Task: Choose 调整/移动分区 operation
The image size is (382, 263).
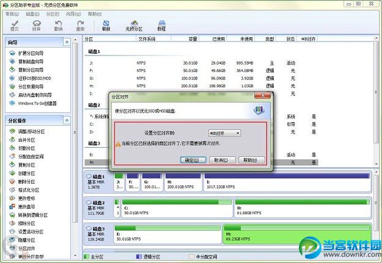Action: click(x=27, y=132)
